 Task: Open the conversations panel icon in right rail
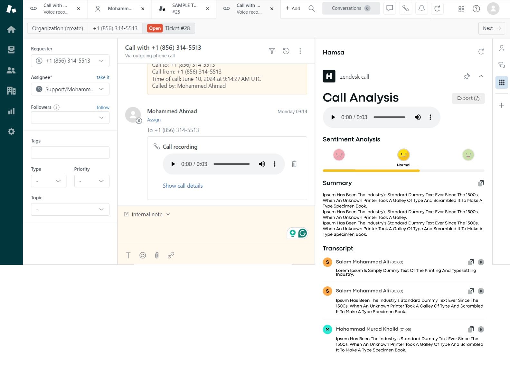502,65
